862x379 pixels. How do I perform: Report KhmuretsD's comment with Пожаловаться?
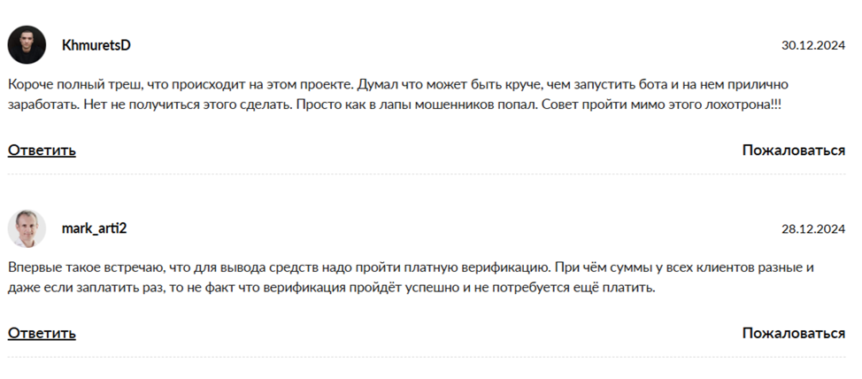(793, 150)
